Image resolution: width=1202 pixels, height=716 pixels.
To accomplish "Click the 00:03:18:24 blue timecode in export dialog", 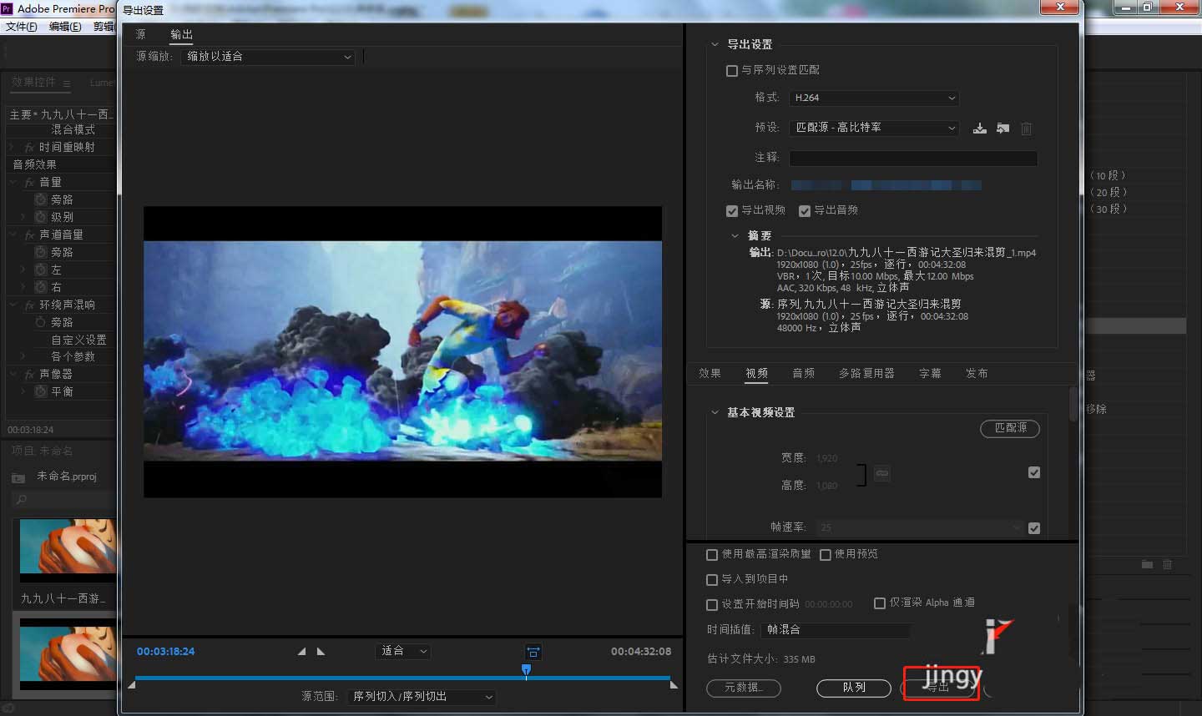I will click(x=166, y=652).
